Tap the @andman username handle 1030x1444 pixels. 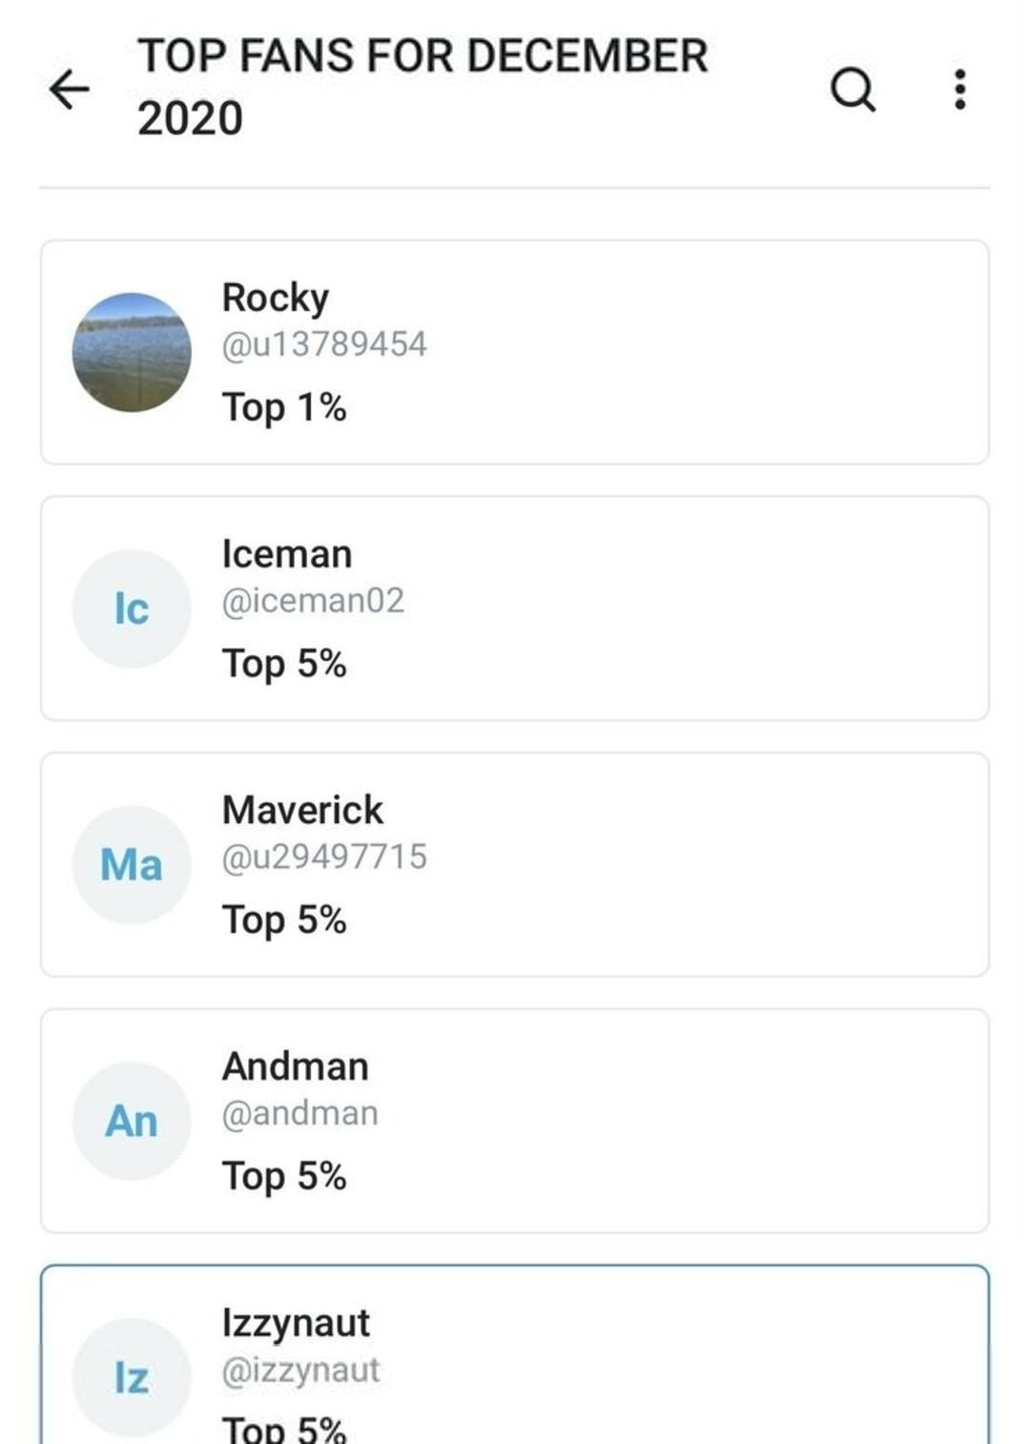click(x=299, y=1113)
